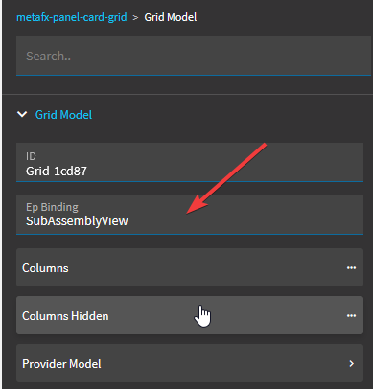Select the Grid-1cd87 ID value text

(x=57, y=172)
